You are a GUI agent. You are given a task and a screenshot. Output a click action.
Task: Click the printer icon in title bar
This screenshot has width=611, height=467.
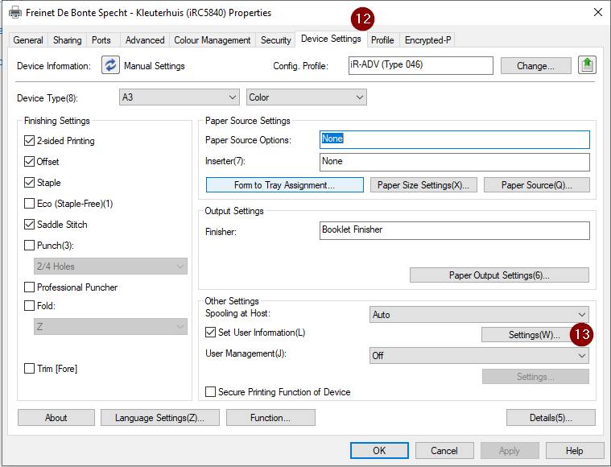15,13
